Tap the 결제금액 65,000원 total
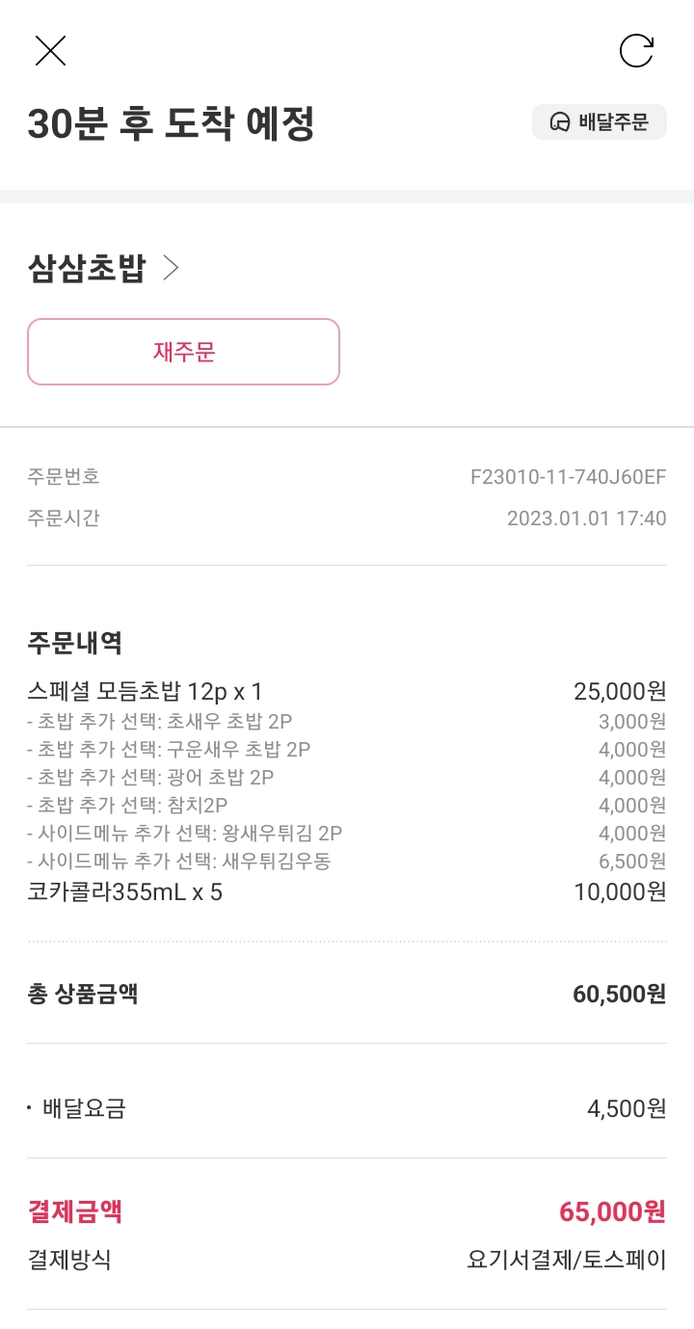694x1329 pixels. [x=612, y=1211]
